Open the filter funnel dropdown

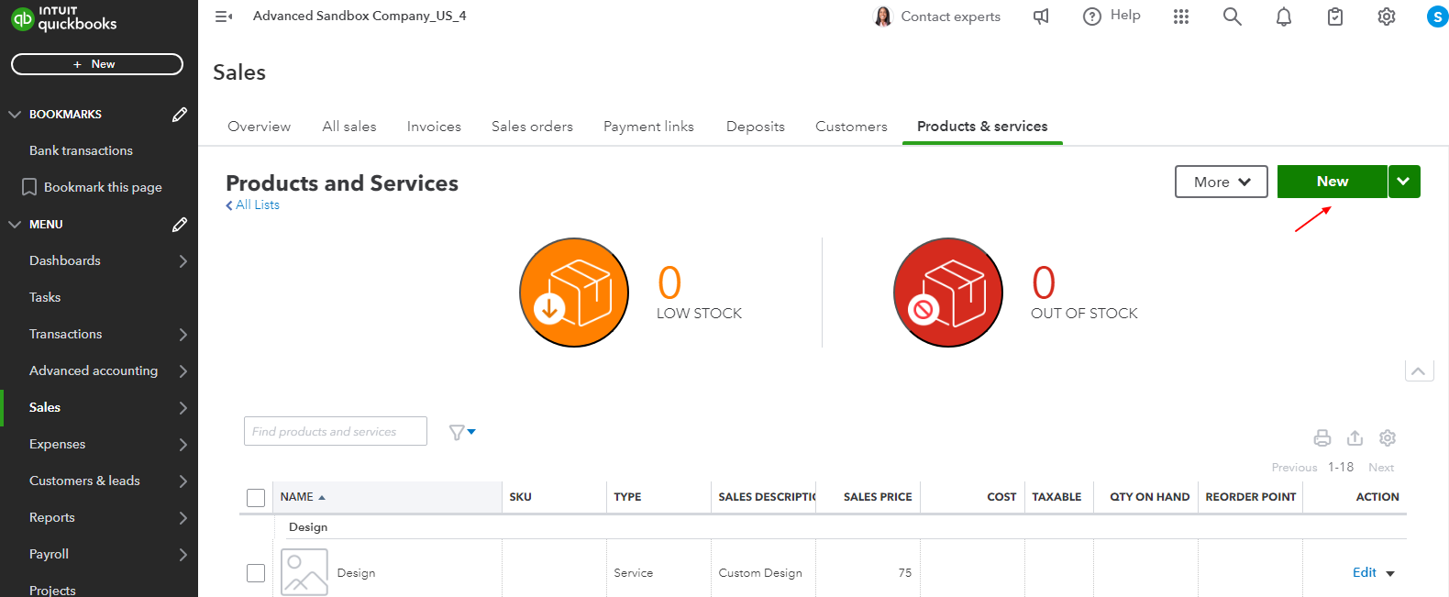461,432
